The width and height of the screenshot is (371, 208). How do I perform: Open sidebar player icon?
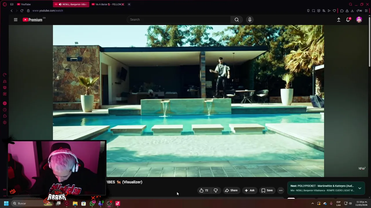pos(5,103)
